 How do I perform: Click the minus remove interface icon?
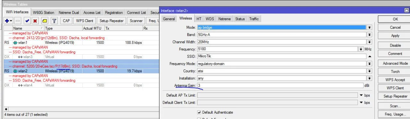coord(18,21)
